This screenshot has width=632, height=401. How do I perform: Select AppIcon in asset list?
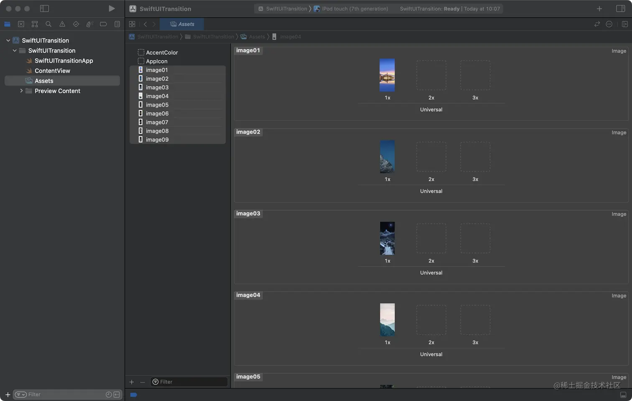click(x=156, y=61)
